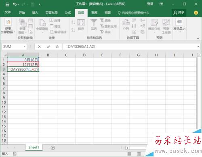Open the File (文件) tab
This screenshot has width=202, height=157.
[x=8, y=12]
